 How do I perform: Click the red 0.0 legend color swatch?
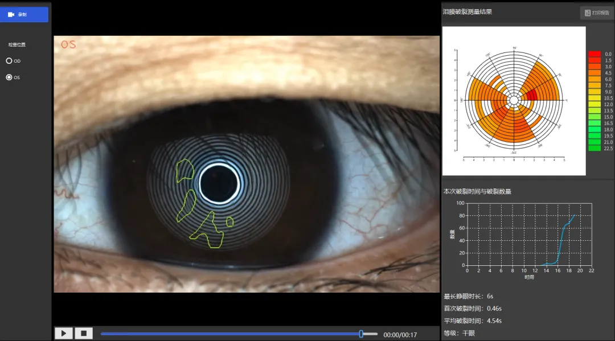594,54
